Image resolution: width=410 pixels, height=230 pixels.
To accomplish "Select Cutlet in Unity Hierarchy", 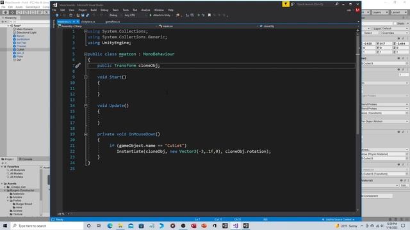I will click(20, 50).
